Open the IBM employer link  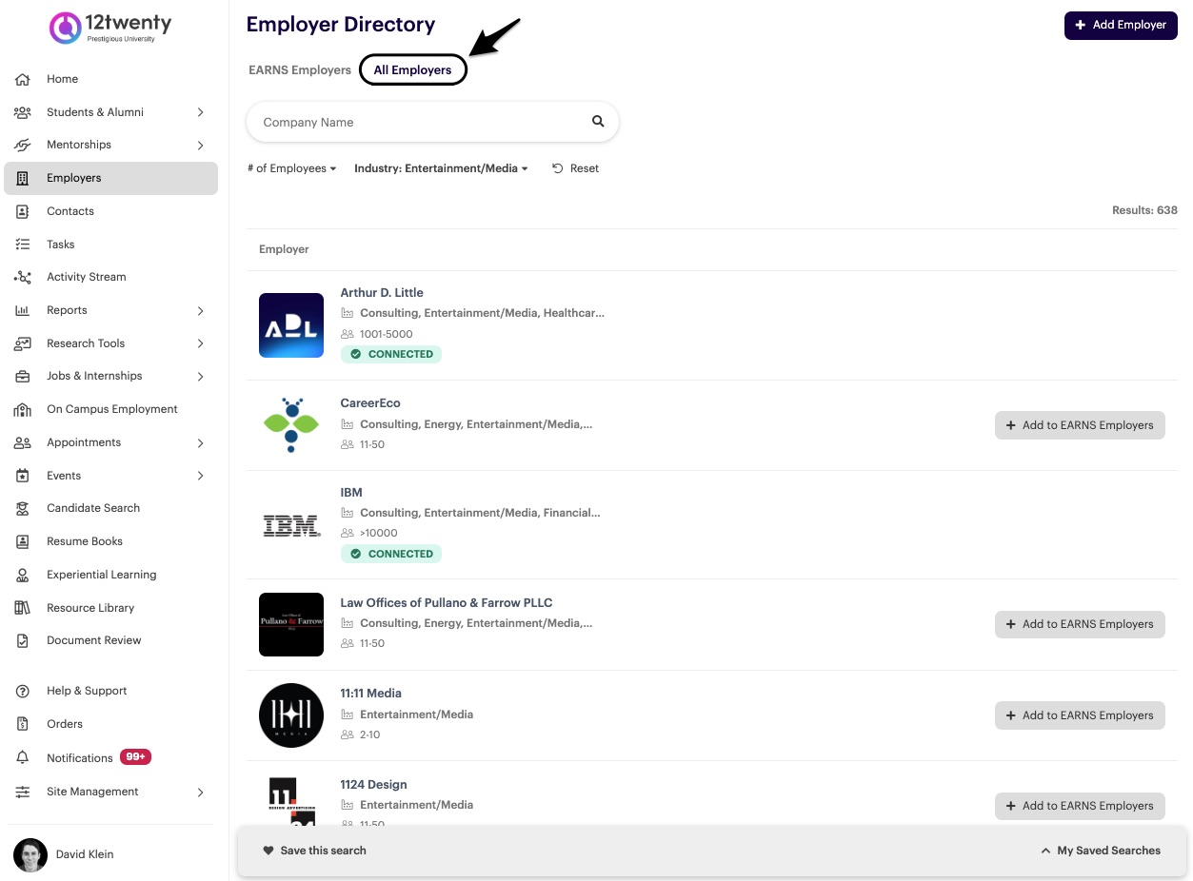pos(351,492)
